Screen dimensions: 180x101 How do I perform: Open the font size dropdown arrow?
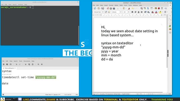tap(129, 12)
